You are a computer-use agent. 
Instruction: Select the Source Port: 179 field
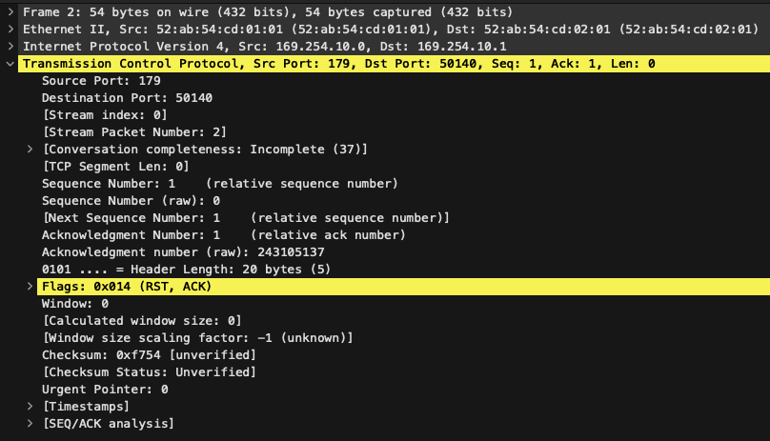point(101,81)
